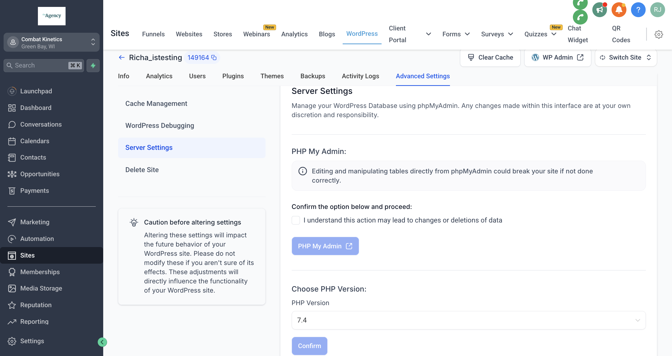Click the settings gear in Sites top bar
The height and width of the screenshot is (356, 672).
[658, 34]
